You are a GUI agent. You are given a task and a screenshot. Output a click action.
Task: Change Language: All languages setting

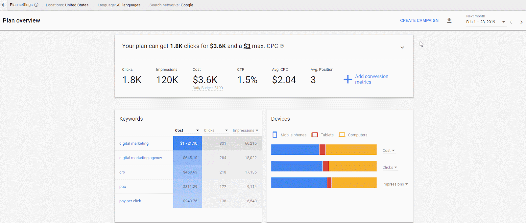119,5
